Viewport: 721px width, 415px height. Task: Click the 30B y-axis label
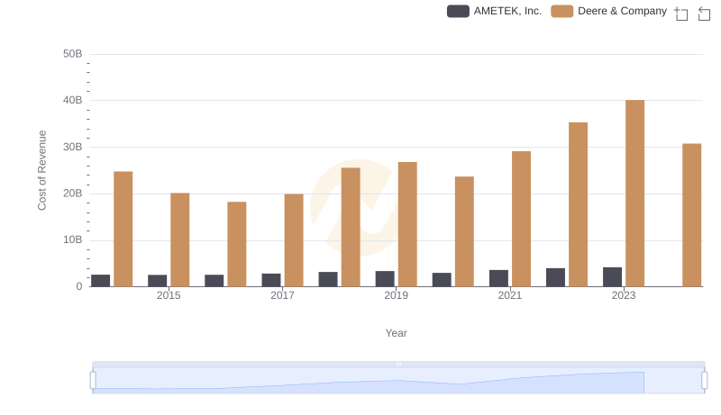click(x=73, y=147)
